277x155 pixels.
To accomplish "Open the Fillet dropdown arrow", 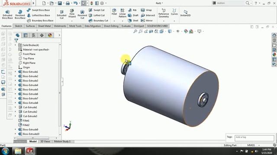I will tap(114, 21).
